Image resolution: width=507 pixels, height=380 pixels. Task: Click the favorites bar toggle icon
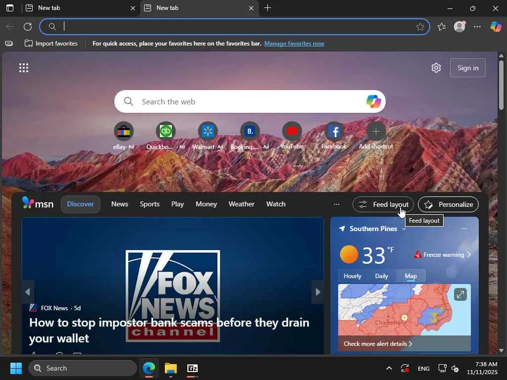[9, 44]
